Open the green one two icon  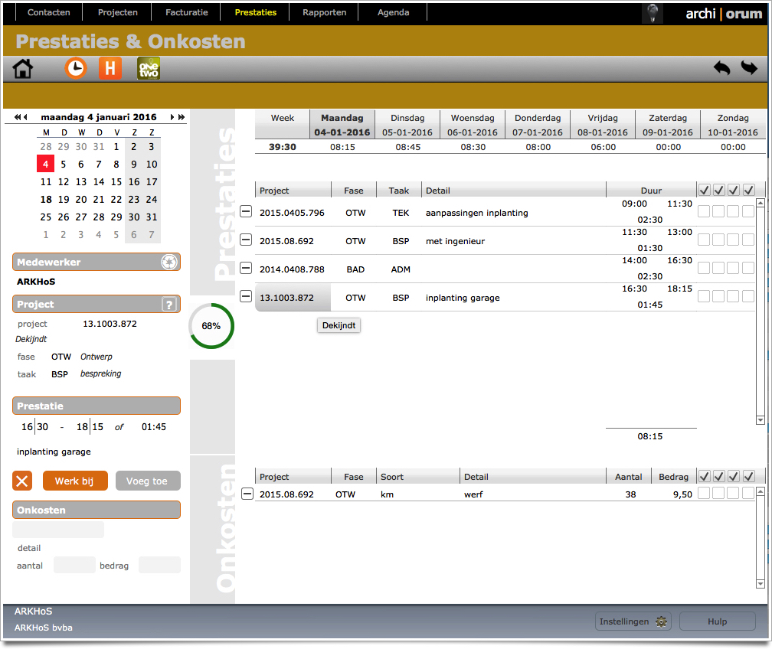(x=149, y=68)
